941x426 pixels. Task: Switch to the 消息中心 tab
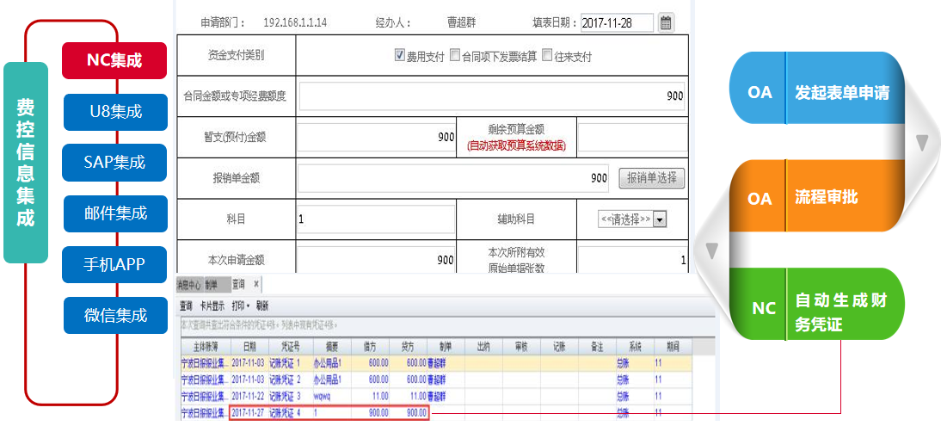coord(188,284)
